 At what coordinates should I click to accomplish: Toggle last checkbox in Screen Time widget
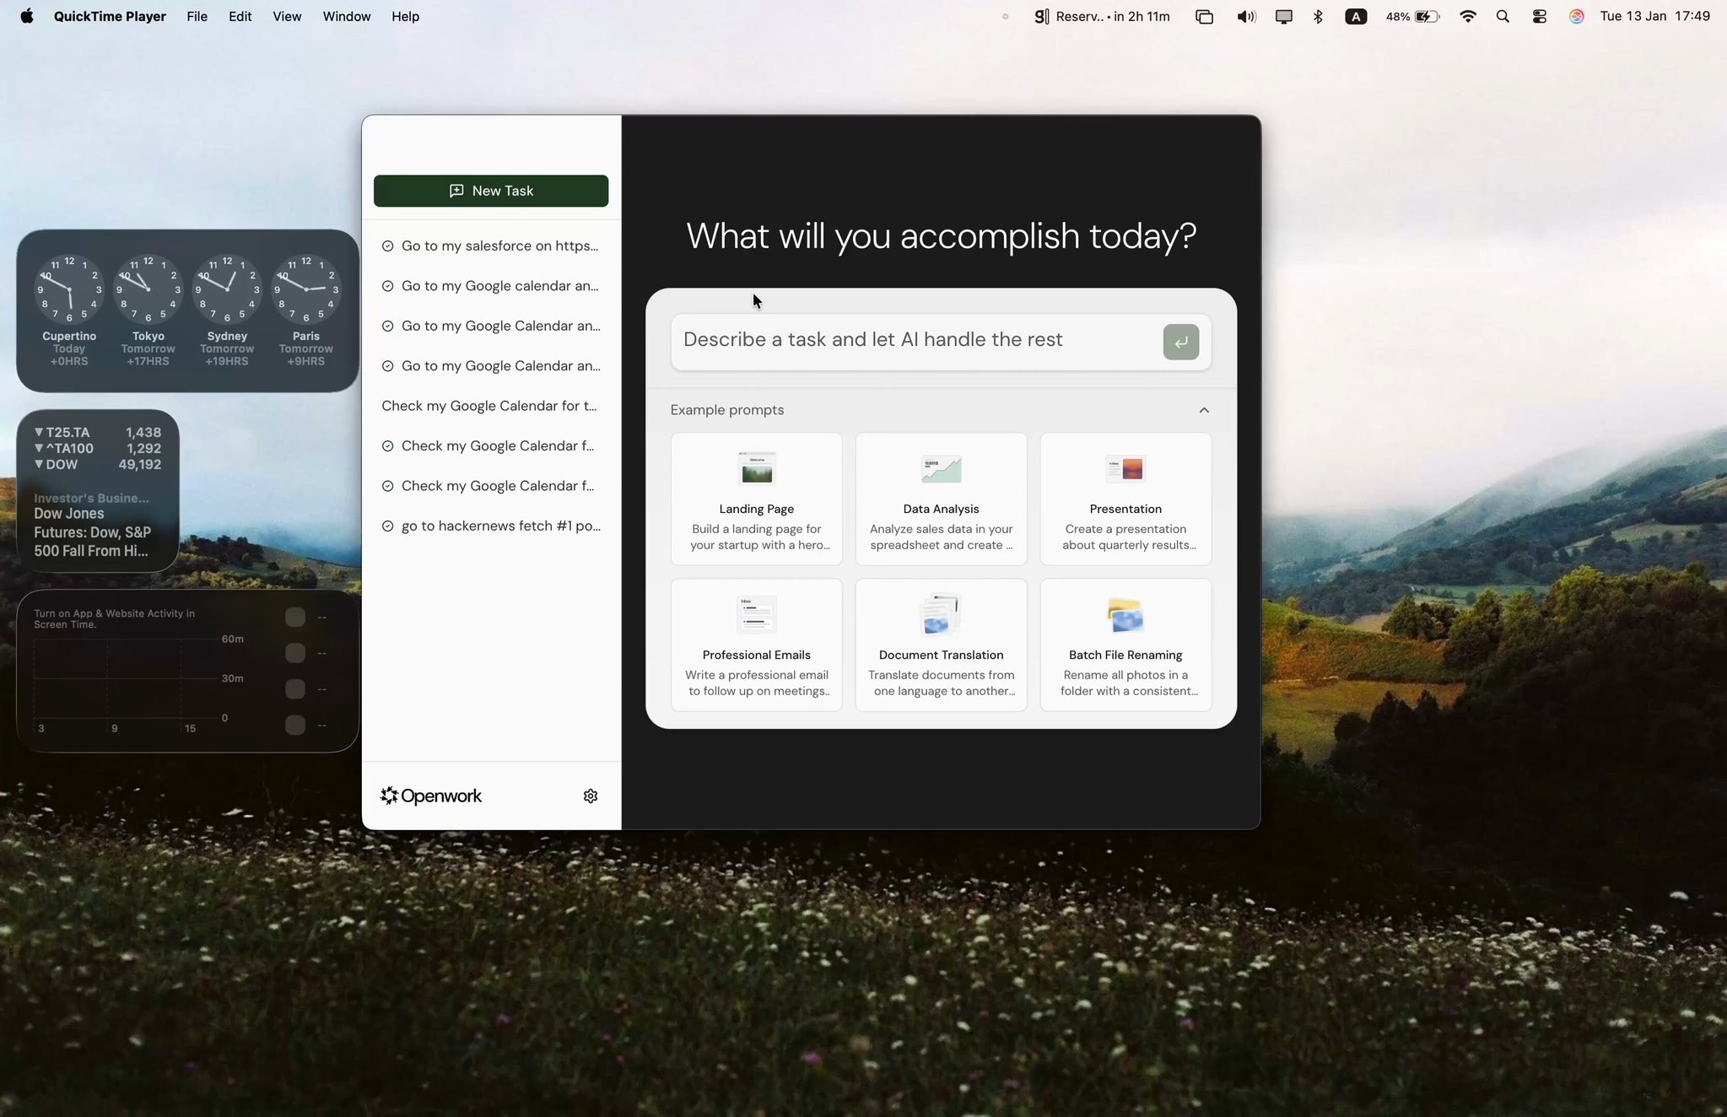tap(295, 725)
